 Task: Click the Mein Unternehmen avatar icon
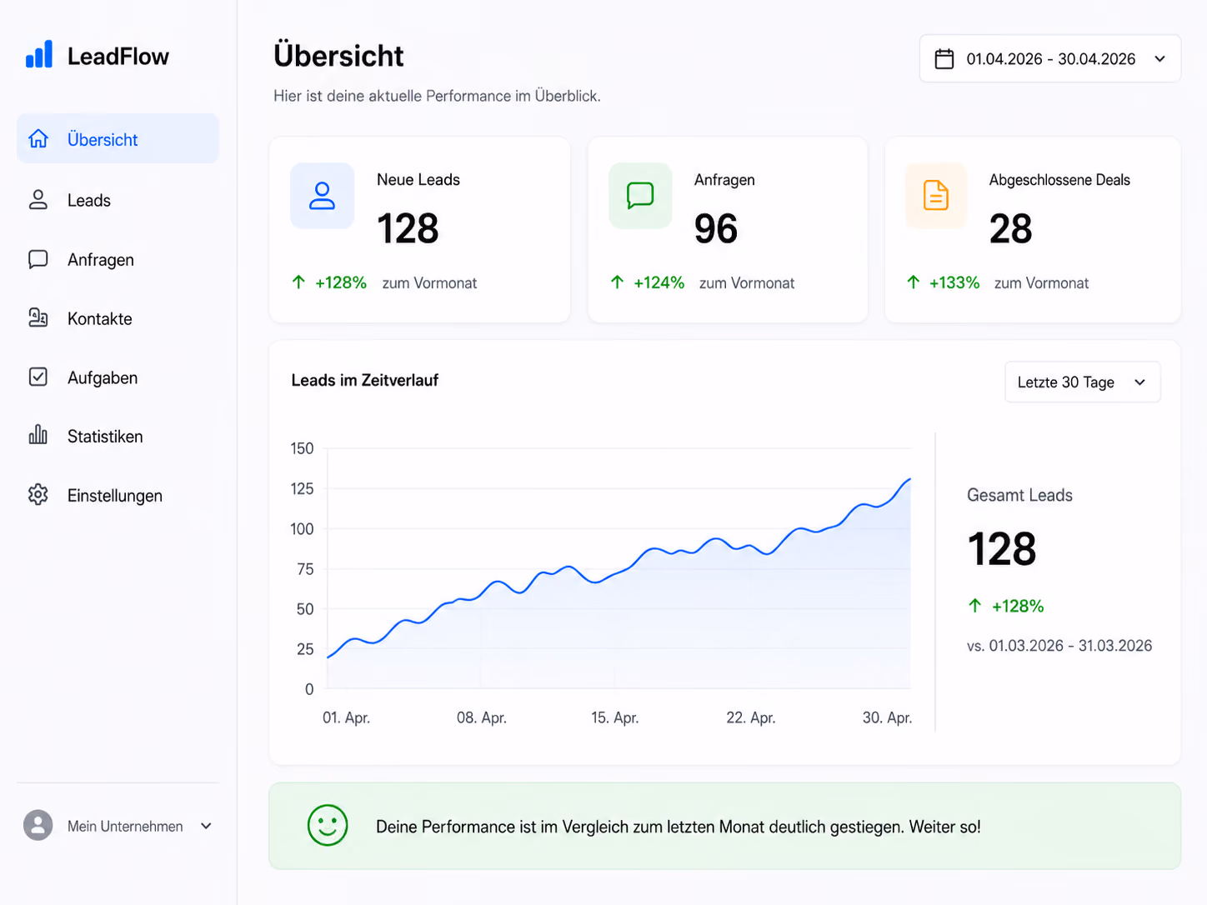38,825
